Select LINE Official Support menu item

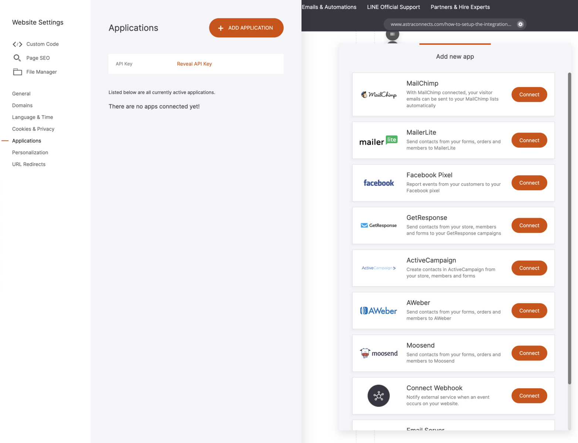393,7
